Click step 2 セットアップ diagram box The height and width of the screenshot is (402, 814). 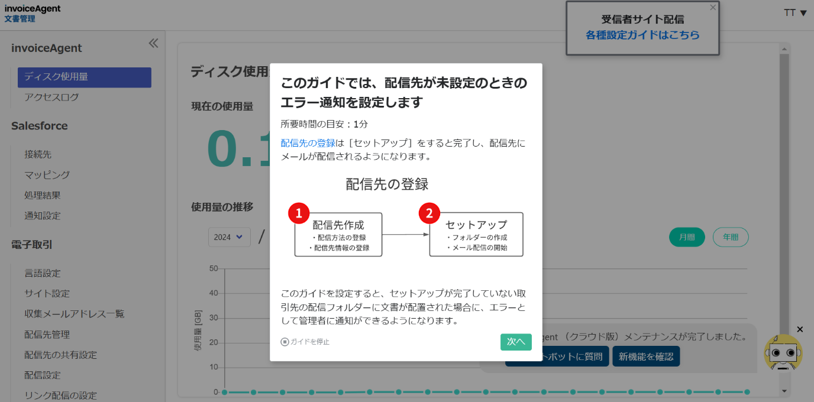click(476, 235)
